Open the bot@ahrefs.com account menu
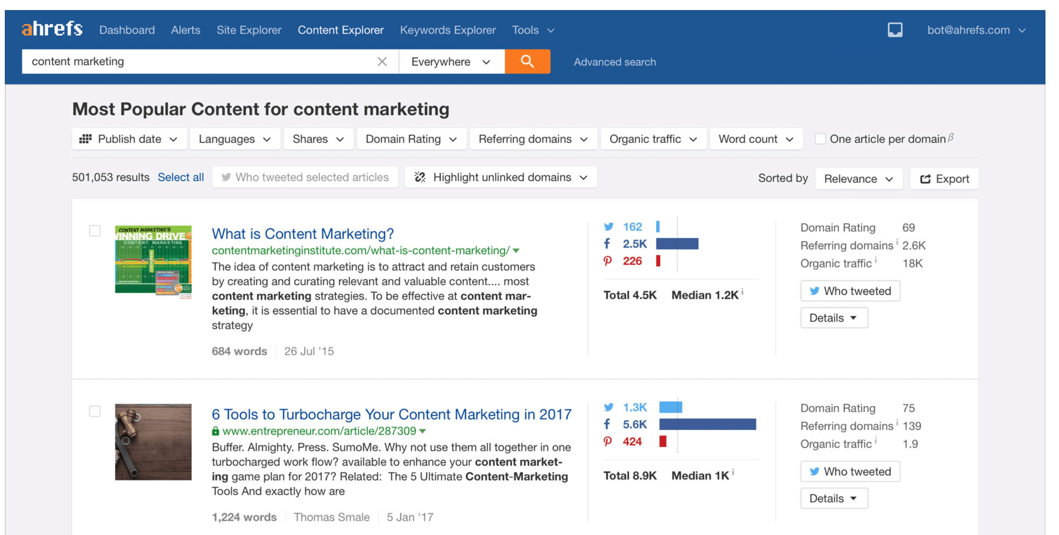1059x535 pixels. pos(976,30)
